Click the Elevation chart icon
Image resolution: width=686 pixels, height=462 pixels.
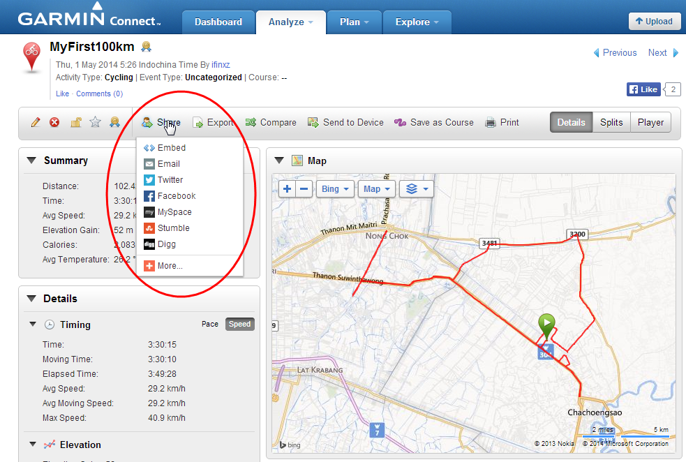(50, 445)
